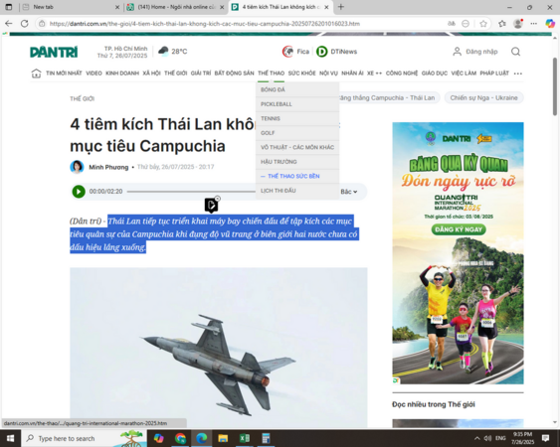Click the Dân Trí logo
This screenshot has width=560, height=447.
tap(54, 52)
